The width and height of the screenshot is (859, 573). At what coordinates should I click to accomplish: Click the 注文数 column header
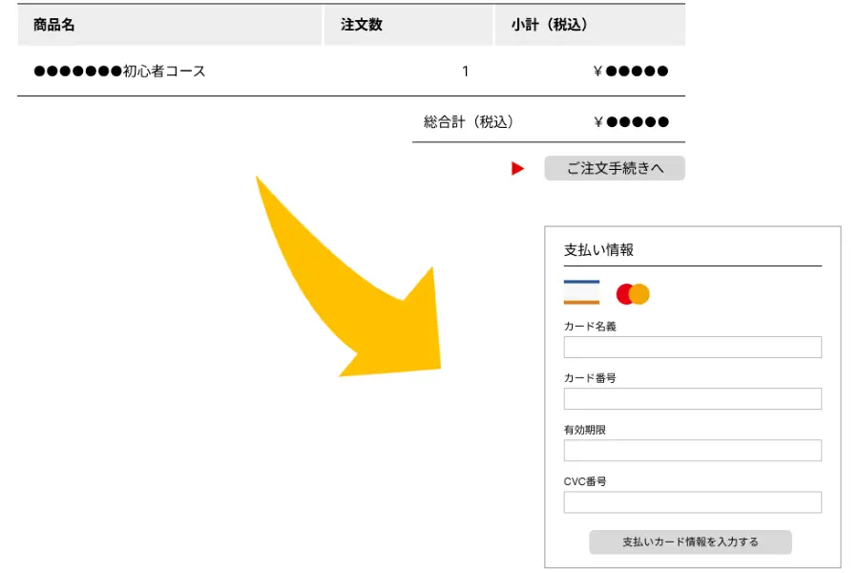coord(356,25)
